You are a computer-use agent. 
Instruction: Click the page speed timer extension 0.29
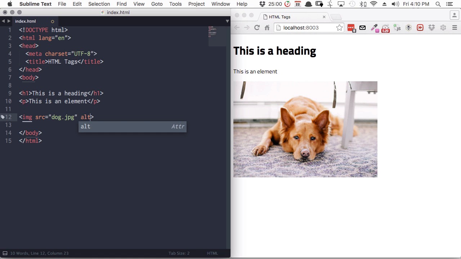click(x=385, y=28)
